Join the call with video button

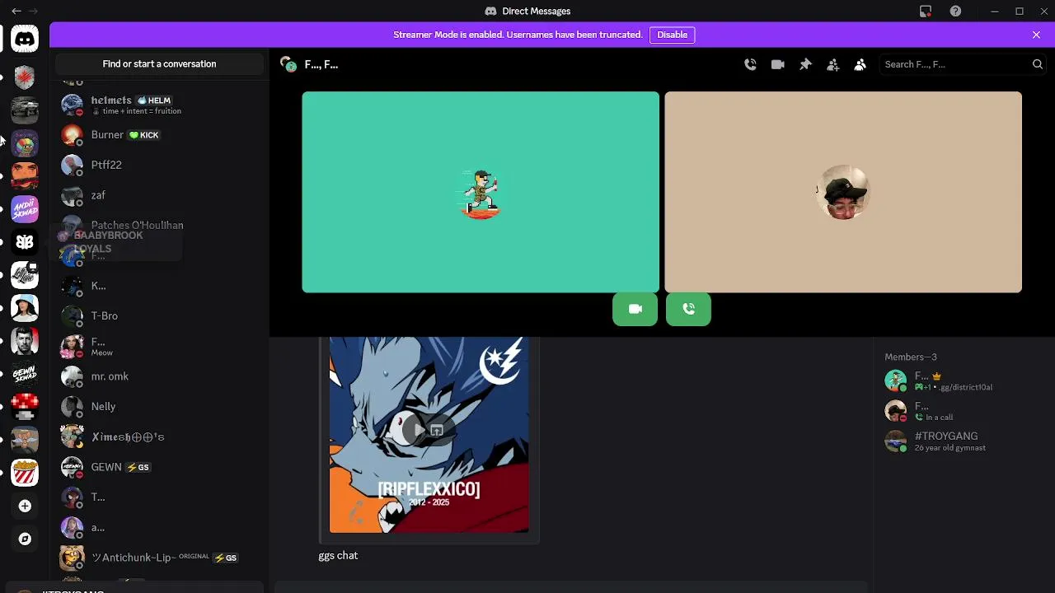(x=635, y=309)
